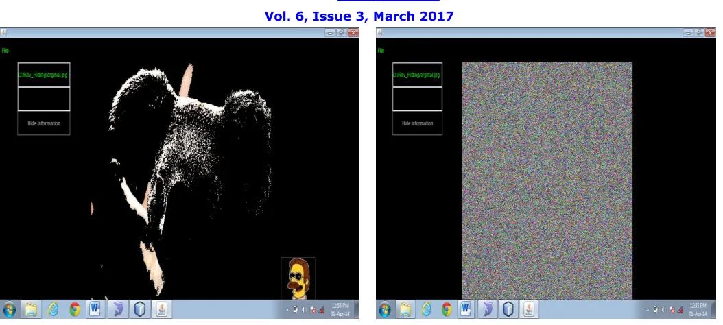Minimize the noise image window
The width and height of the screenshot is (723, 325).
pyautogui.click(x=689, y=33)
